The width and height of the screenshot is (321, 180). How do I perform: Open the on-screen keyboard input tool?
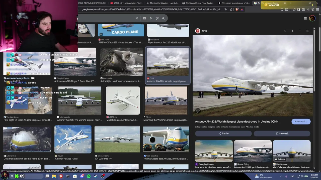coord(144,18)
